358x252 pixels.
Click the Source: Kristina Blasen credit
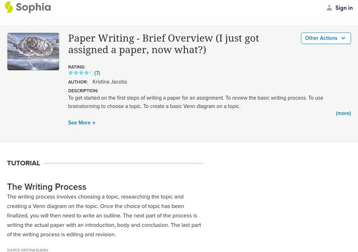pos(27,250)
